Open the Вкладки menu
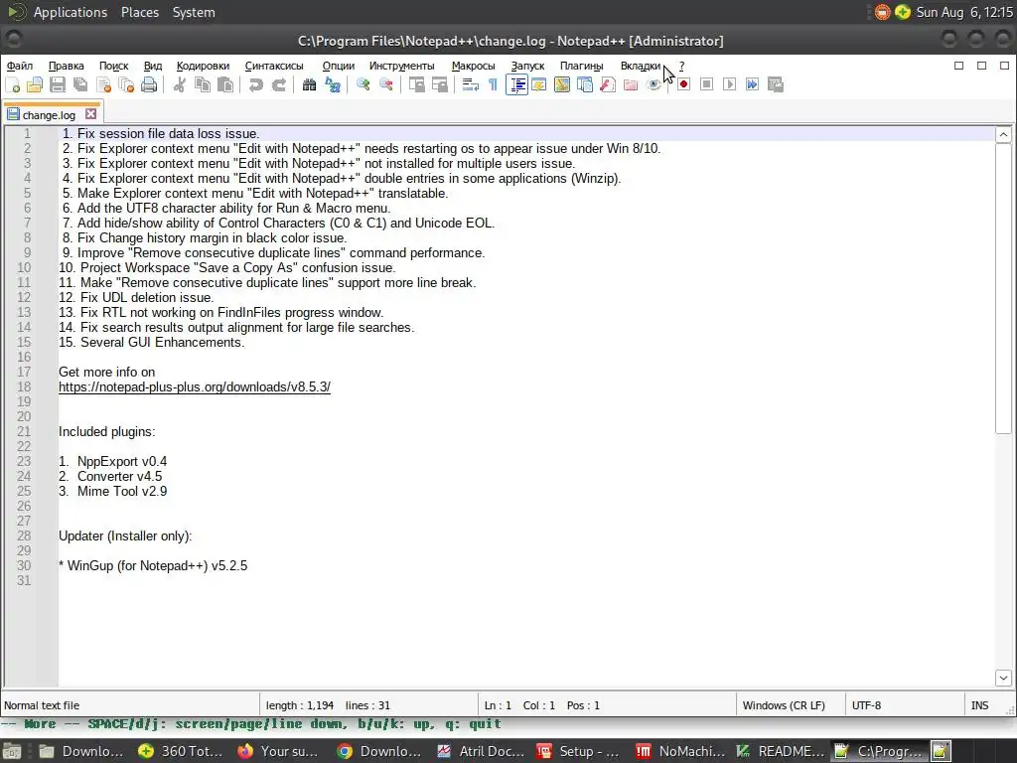Image resolution: width=1017 pixels, height=763 pixels. pos(641,66)
